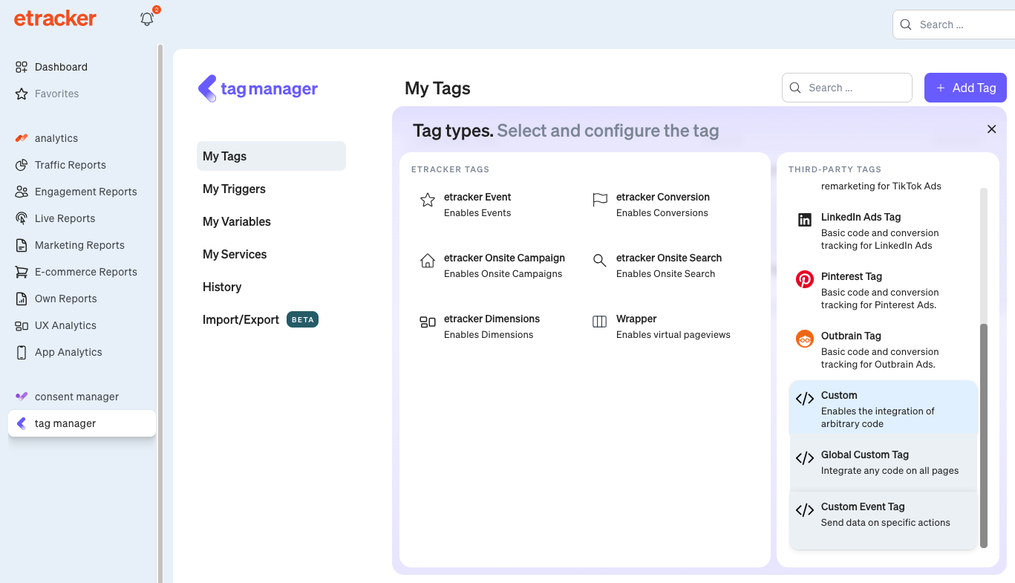Click the Dashboard icon in sidebar

tap(22, 67)
